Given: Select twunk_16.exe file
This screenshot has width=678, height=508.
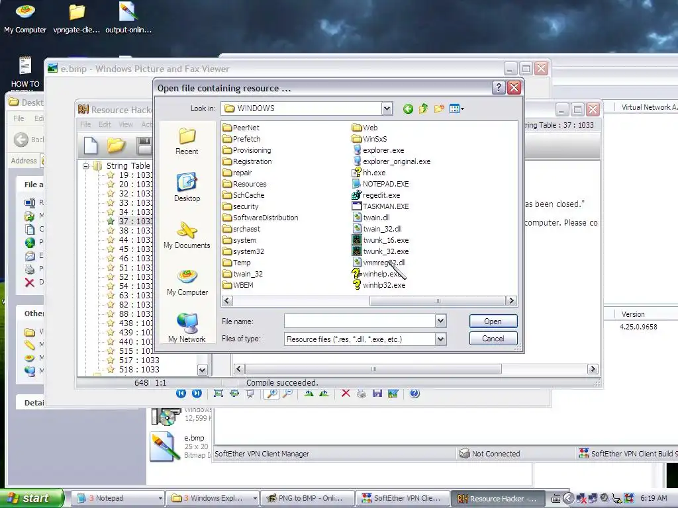Looking at the screenshot, I should (381, 239).
